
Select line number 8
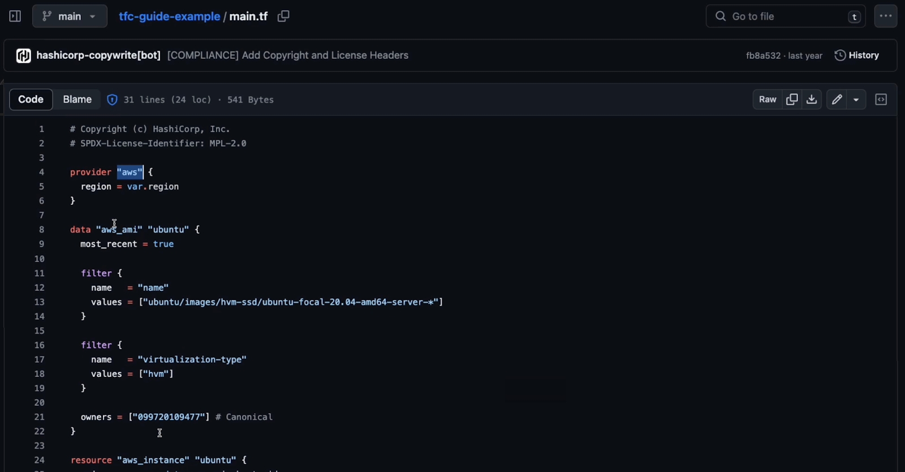(x=41, y=230)
